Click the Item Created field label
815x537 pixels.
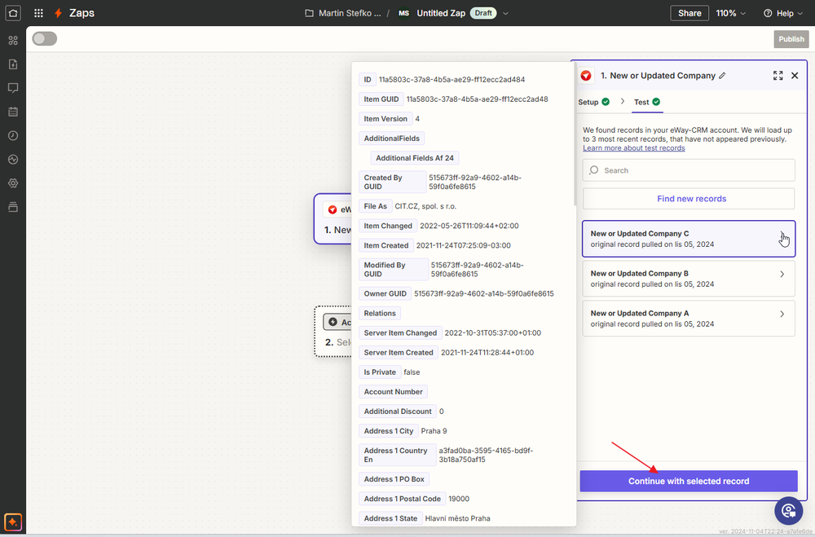[x=386, y=246]
